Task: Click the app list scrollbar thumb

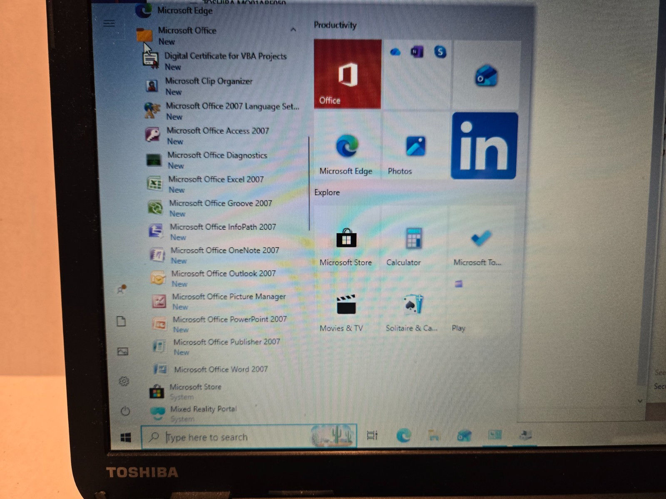Action: tap(309, 183)
